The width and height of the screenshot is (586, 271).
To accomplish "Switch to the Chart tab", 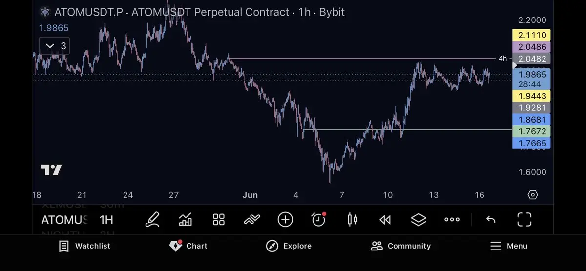I will [188, 246].
